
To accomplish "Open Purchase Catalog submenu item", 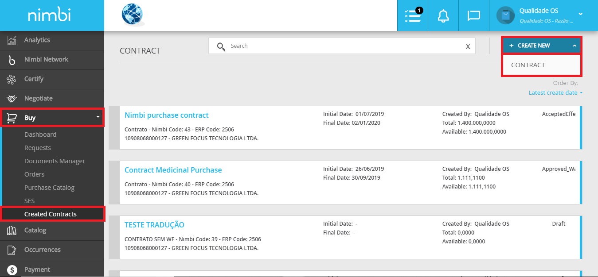I will point(49,188).
